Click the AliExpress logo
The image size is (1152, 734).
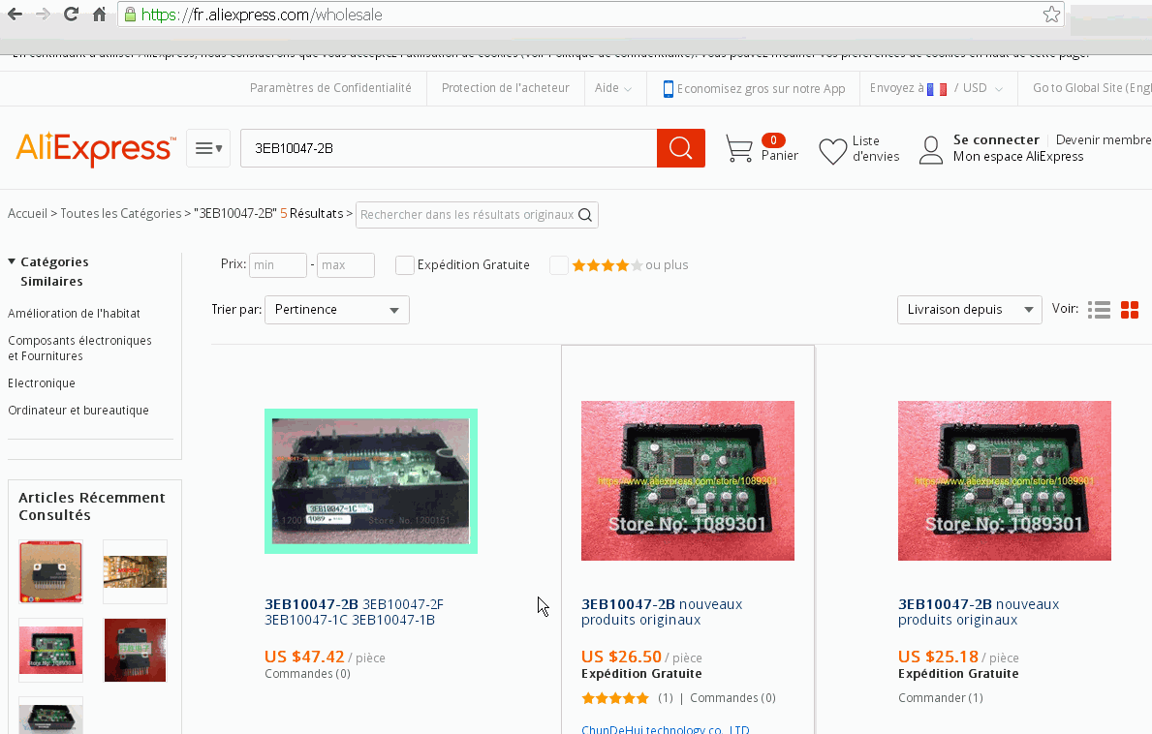(96, 148)
